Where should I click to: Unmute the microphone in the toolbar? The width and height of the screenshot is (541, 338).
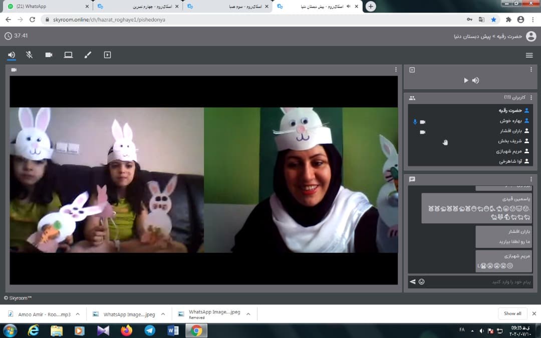tap(30, 55)
